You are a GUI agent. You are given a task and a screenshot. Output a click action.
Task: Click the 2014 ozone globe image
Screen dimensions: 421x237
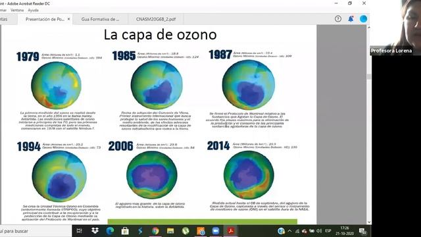pyautogui.click(x=249, y=175)
